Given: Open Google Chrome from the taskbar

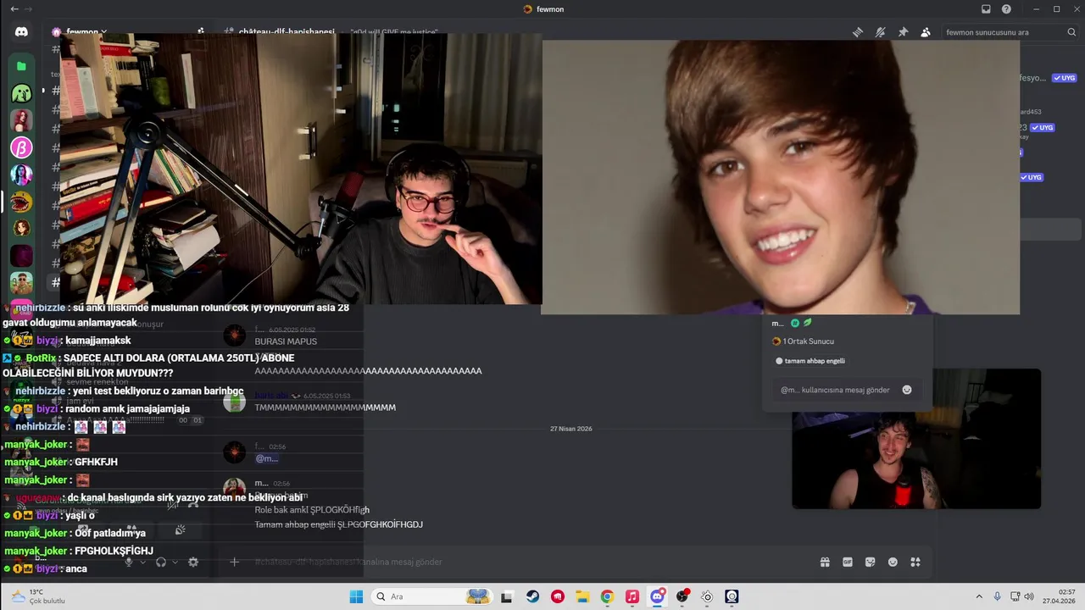Looking at the screenshot, I should click(607, 596).
